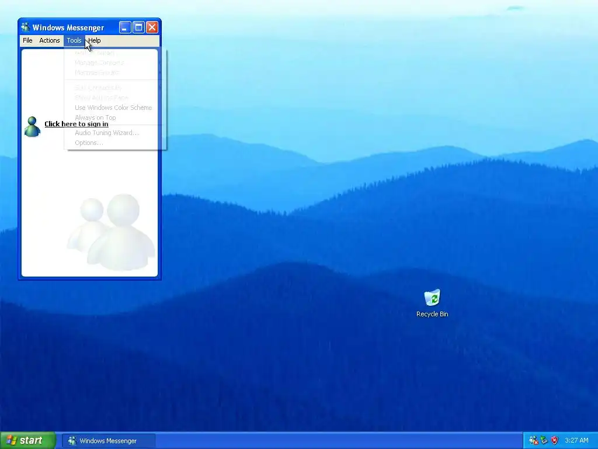
Task: Open the File menu
Action: pyautogui.click(x=27, y=40)
